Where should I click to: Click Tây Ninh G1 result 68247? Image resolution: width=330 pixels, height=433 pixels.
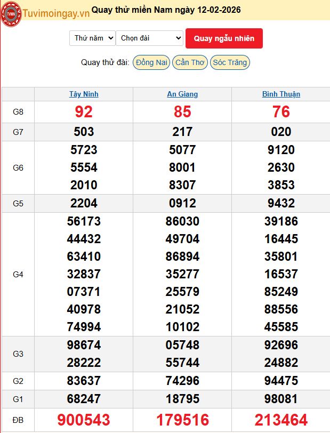[84, 399]
